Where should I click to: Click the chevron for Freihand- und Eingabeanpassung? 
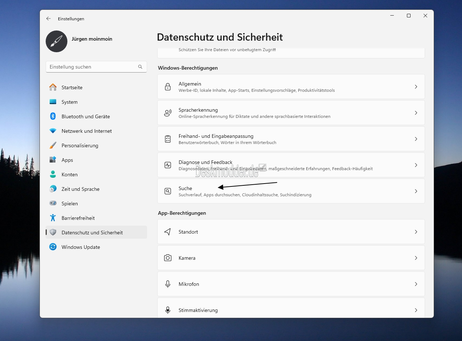tap(416, 139)
